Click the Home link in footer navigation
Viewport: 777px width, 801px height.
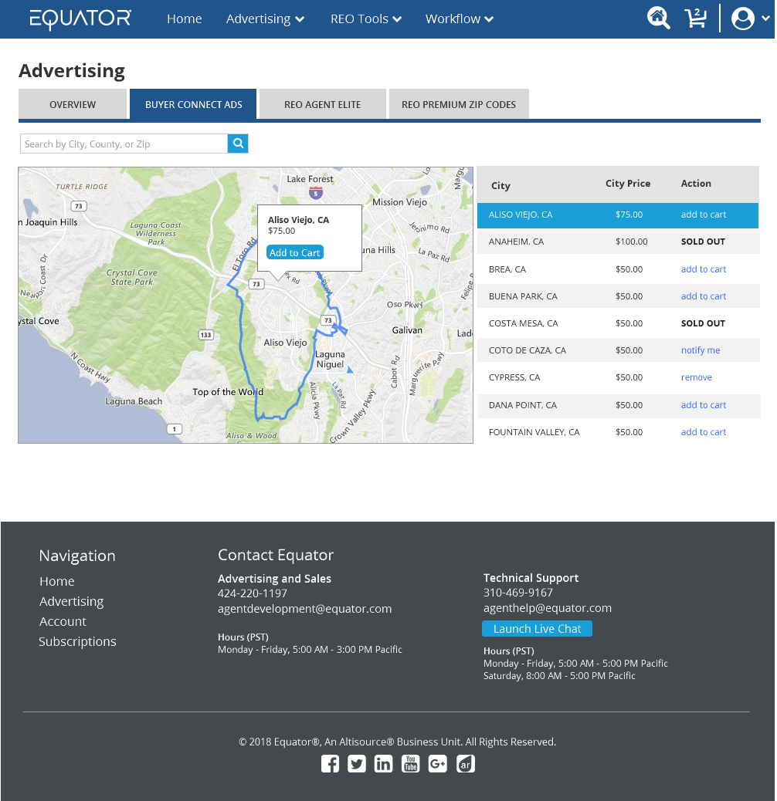click(56, 581)
